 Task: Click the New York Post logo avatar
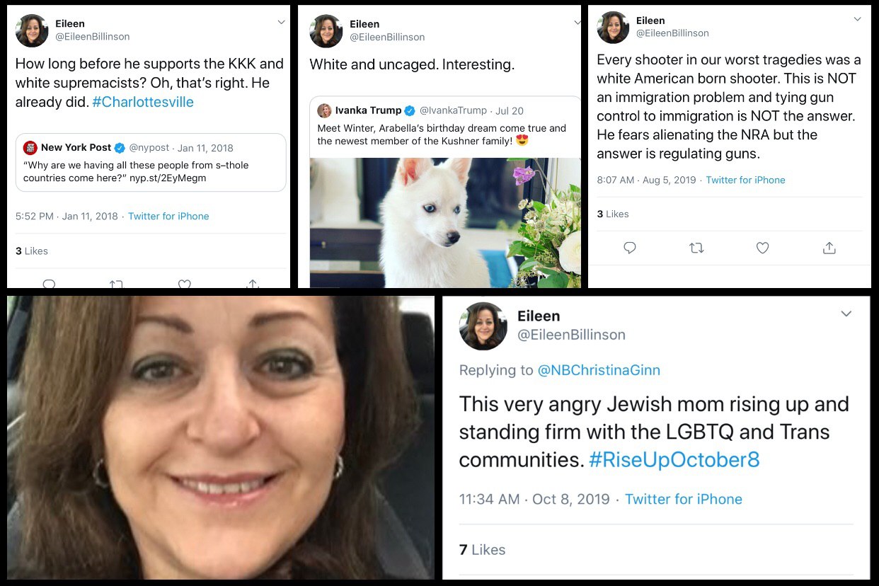[30, 148]
